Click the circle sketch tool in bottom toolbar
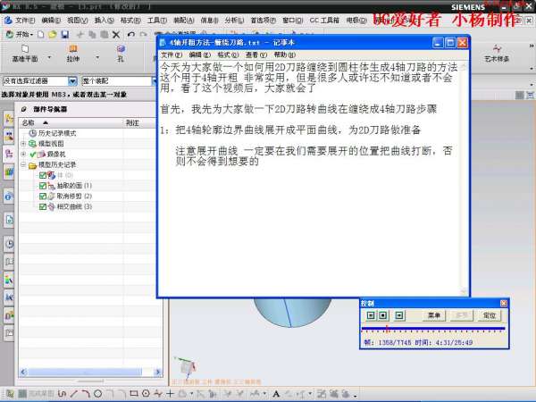This screenshot has width=536, height=402. tap(97, 394)
